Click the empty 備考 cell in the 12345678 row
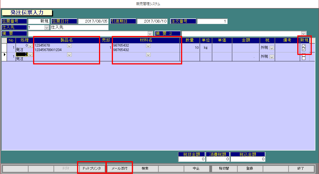This screenshot has height=174, width=319. coord(288,48)
